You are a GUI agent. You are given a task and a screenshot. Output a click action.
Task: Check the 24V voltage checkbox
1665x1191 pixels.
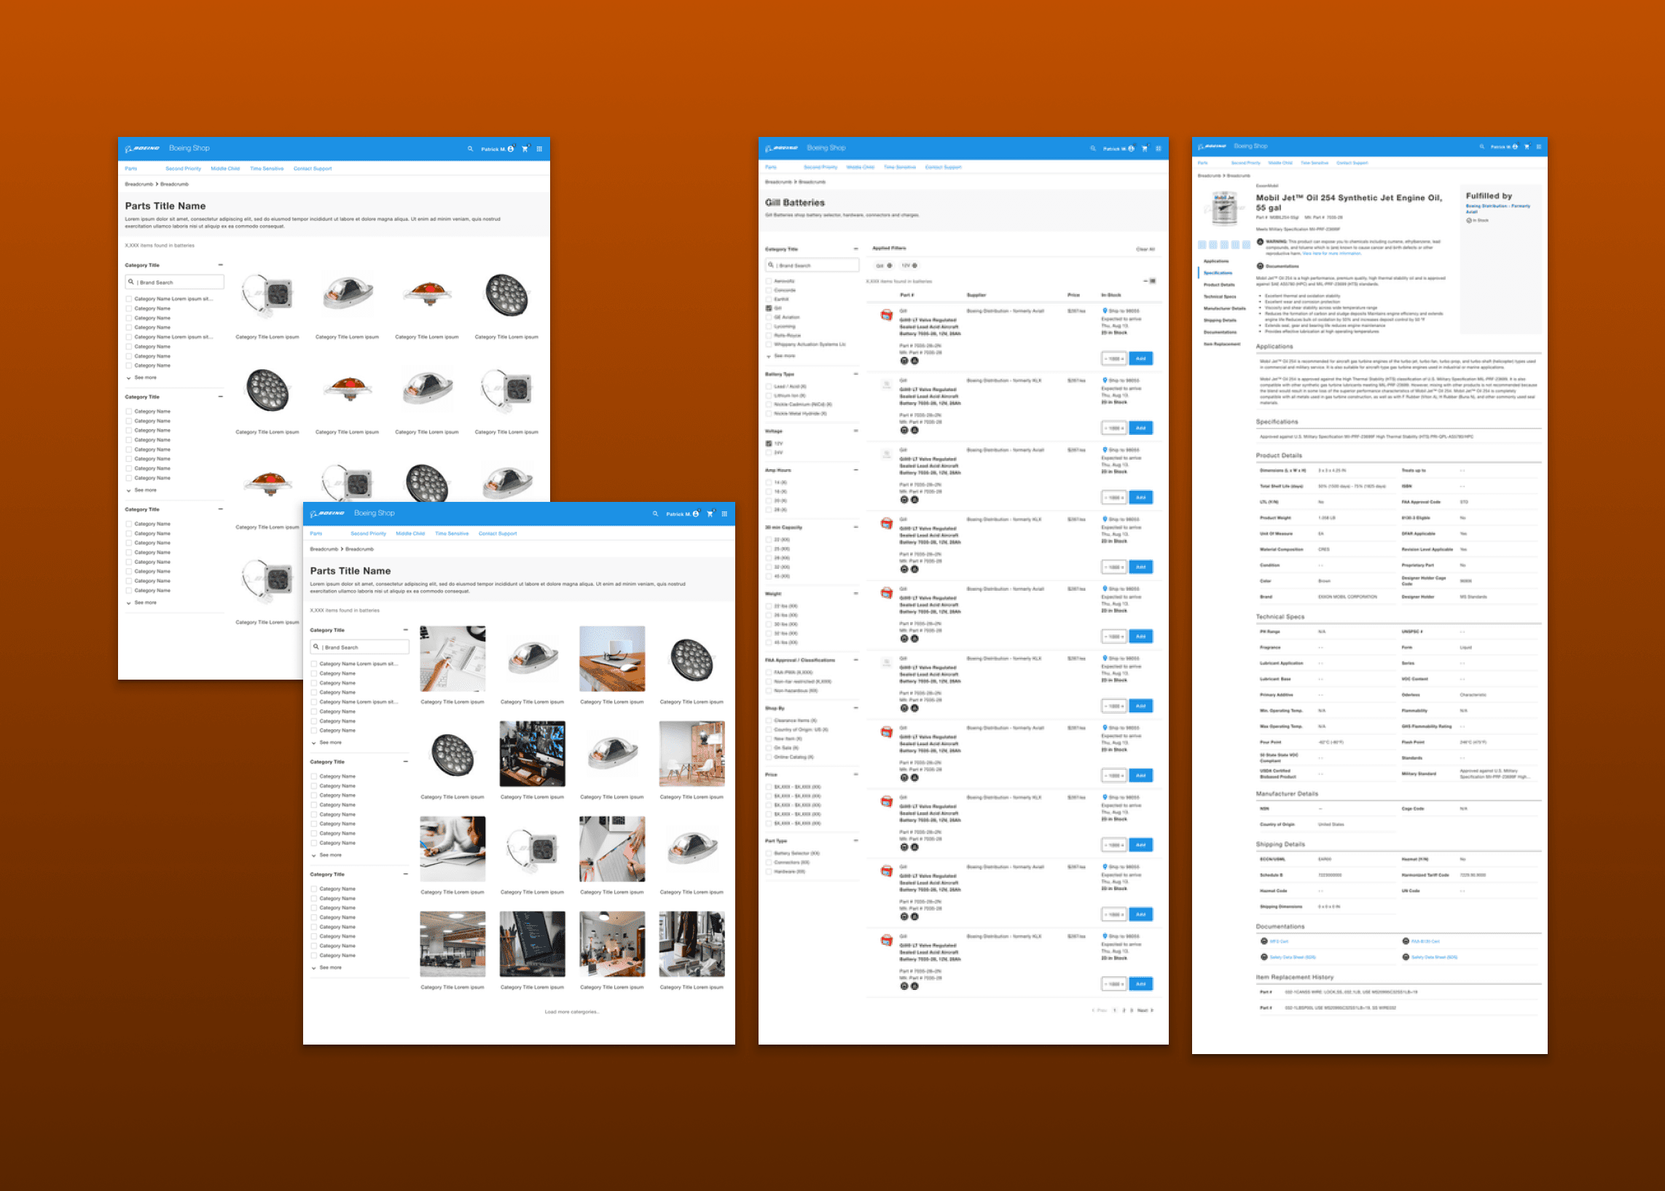[769, 452]
